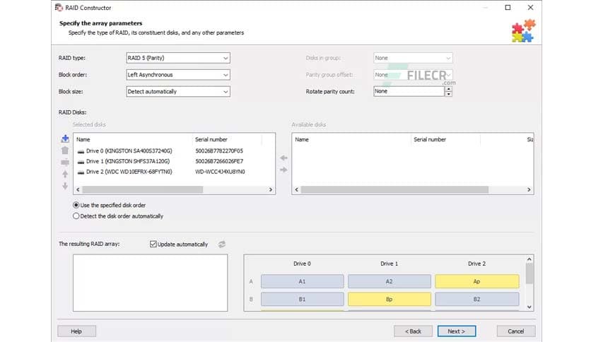The image size is (591, 342).
Task: Click the refresh icon next to Update automatically
Action: (222, 244)
